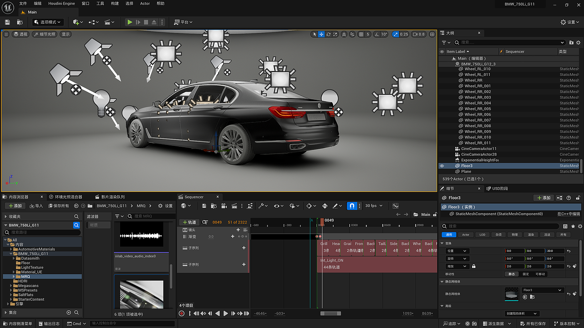Start Play in Editor with the green play button

pos(130,22)
